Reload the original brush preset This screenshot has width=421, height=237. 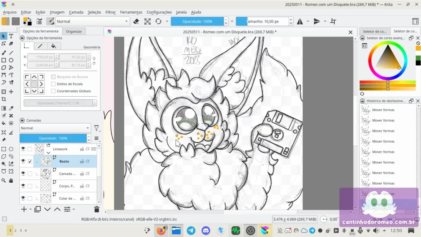click(158, 21)
